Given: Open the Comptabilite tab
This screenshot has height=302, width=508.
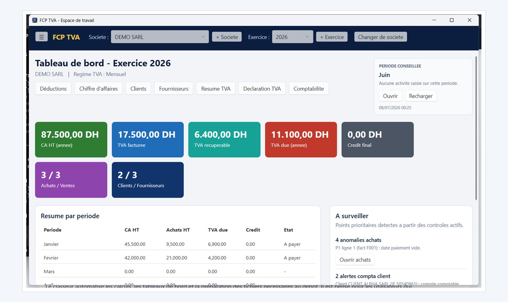Looking at the screenshot, I should click(x=309, y=89).
